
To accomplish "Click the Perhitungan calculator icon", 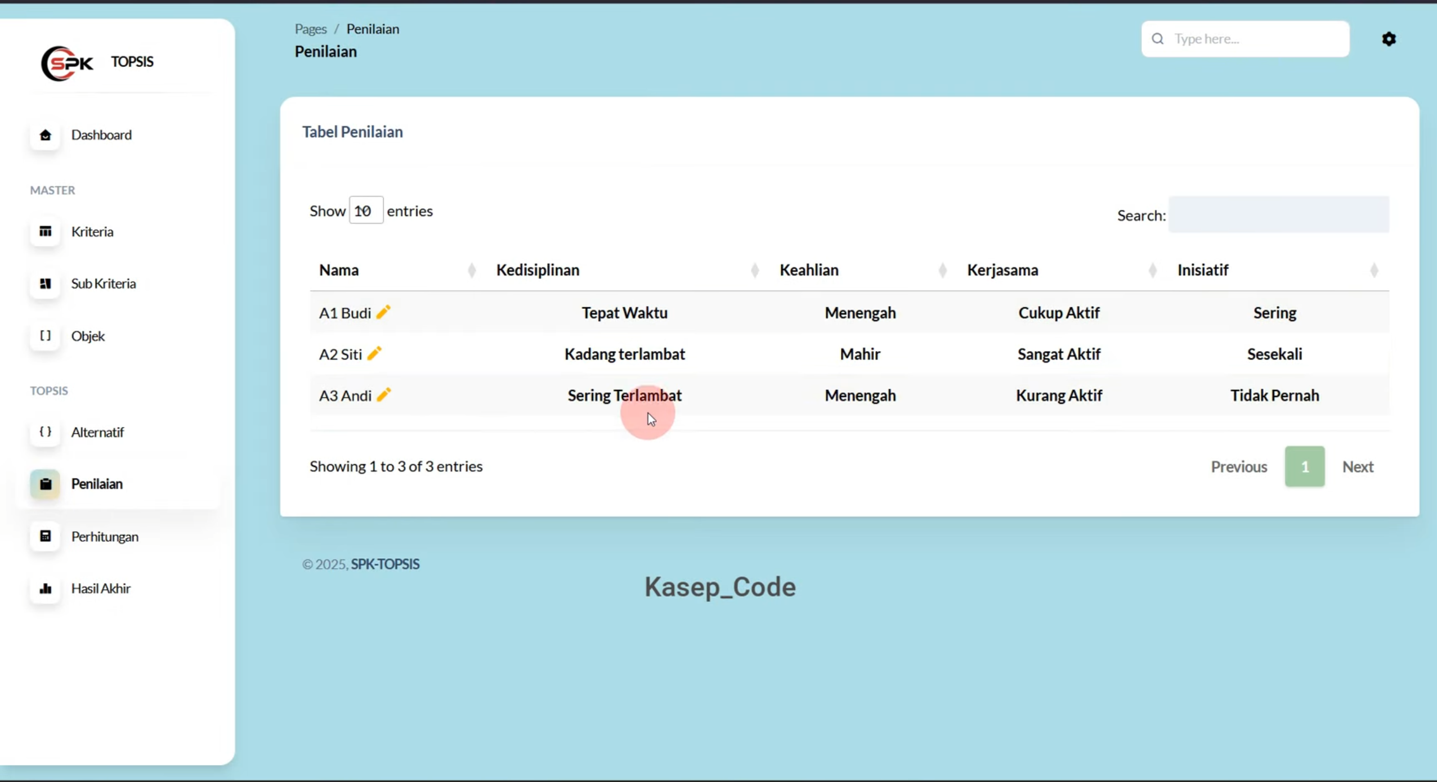I will coord(45,536).
